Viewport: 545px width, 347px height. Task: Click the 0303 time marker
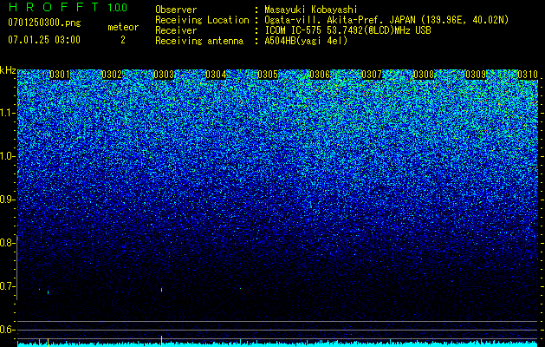click(164, 75)
